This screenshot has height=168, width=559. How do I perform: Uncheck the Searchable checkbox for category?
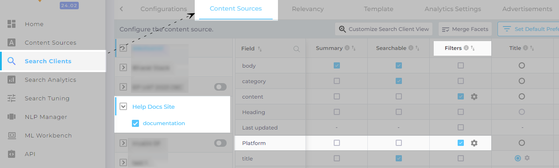[399, 81]
